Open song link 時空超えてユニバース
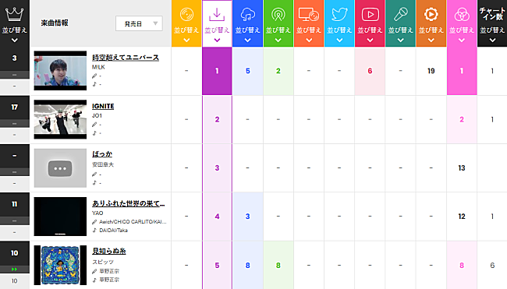 click(x=126, y=58)
